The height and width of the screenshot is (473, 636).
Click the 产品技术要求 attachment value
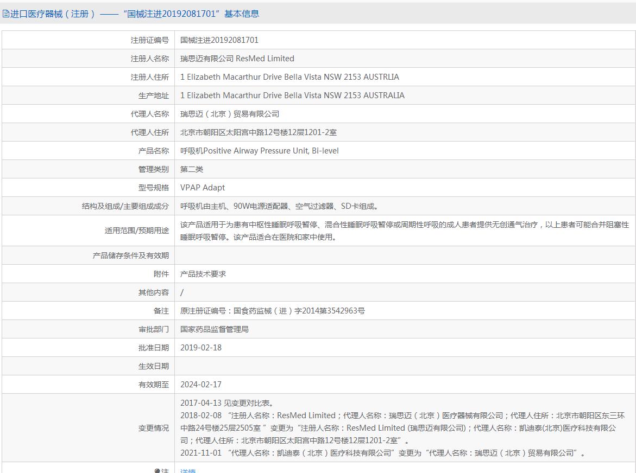pyautogui.click(x=203, y=274)
